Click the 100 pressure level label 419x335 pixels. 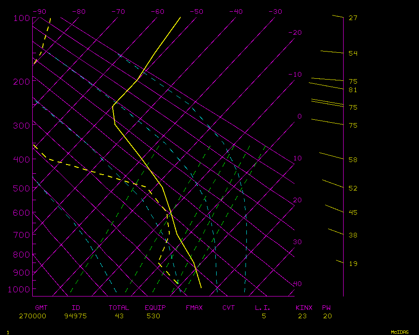[x=21, y=18]
